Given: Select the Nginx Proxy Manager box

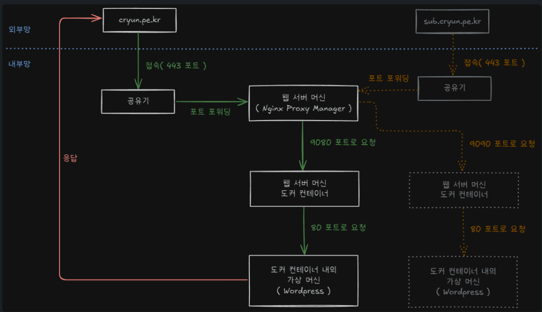Looking at the screenshot, I should 304,103.
